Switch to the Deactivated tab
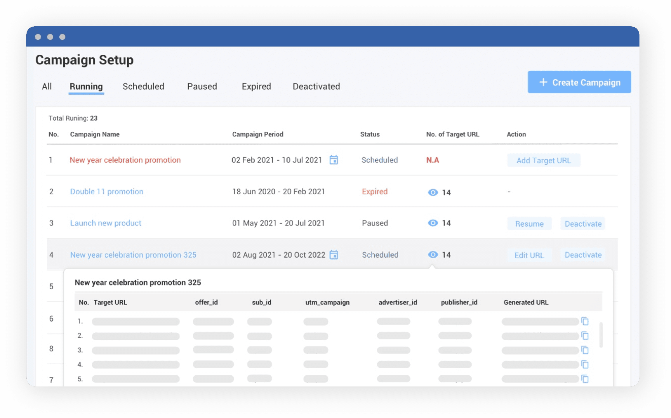671x418 pixels. click(316, 86)
